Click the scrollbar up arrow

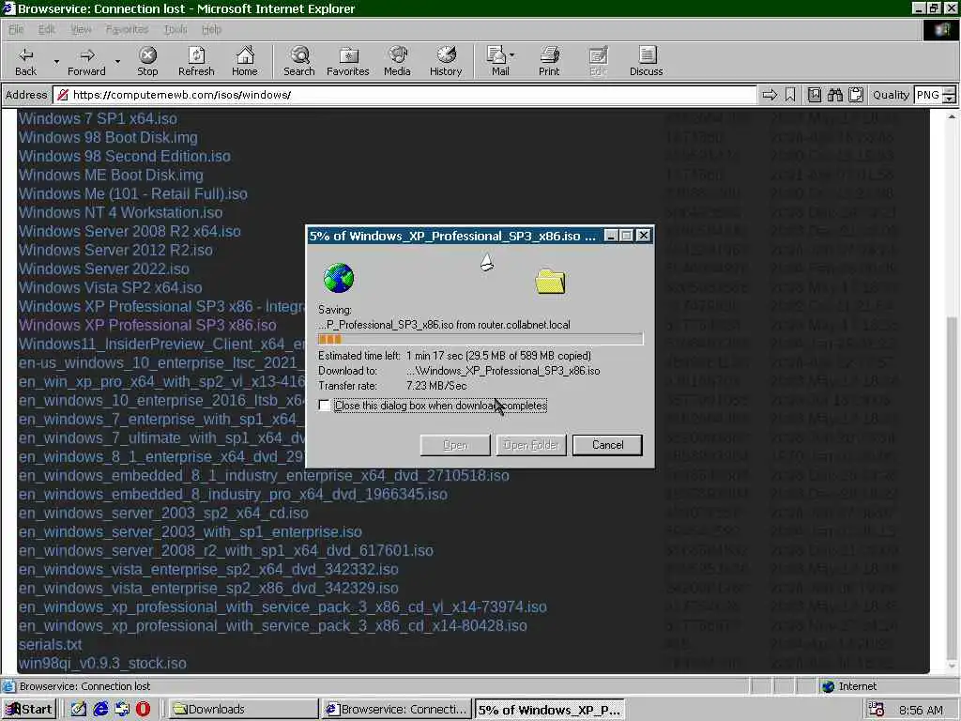pos(952,115)
